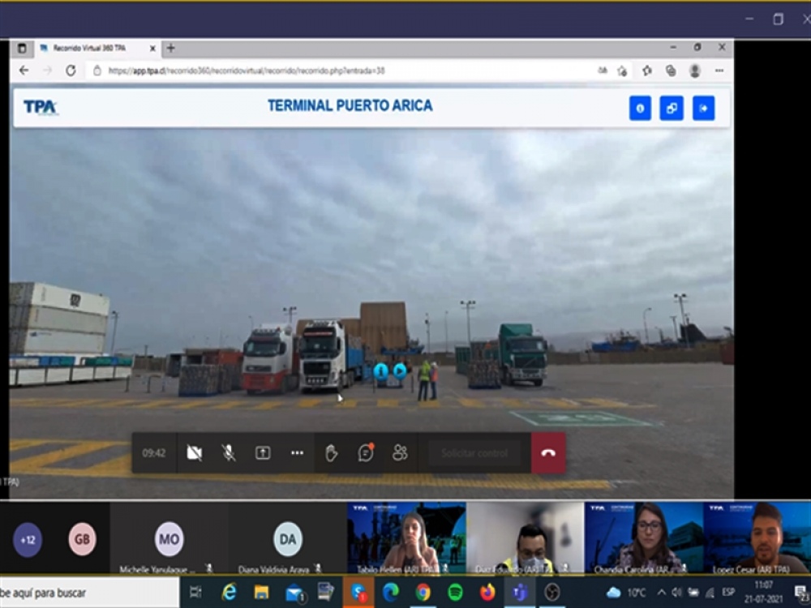Go back in the Edge browser
The image size is (811, 608).
tap(24, 71)
